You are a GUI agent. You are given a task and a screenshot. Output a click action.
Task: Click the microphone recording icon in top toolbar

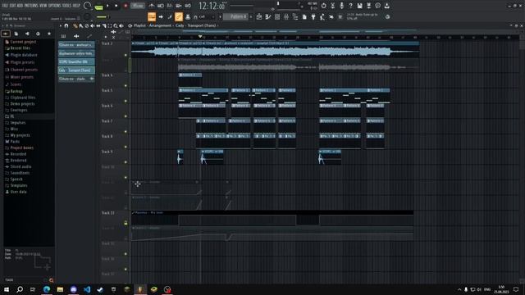coord(341,6)
